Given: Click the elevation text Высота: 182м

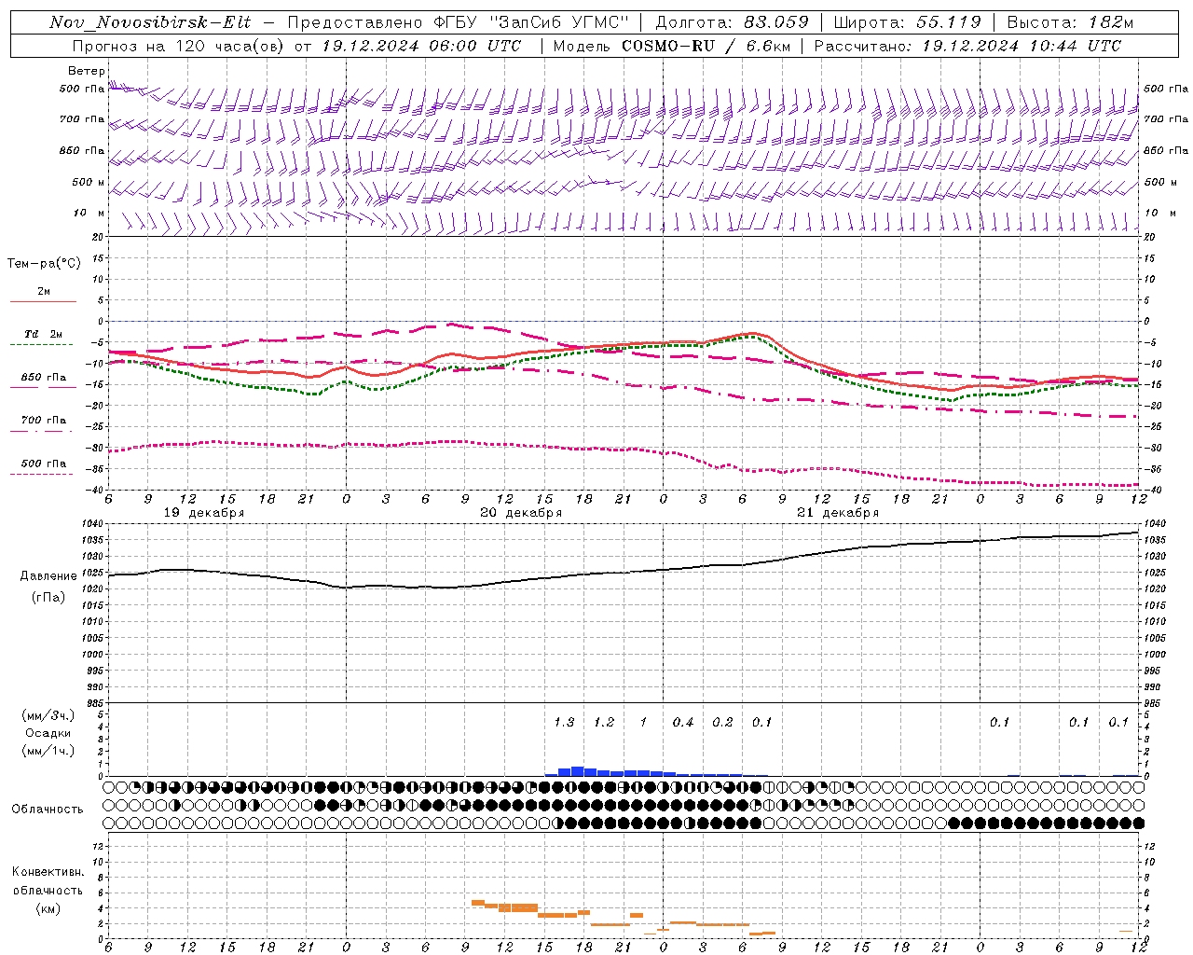Looking at the screenshot, I should tap(1070, 22).
